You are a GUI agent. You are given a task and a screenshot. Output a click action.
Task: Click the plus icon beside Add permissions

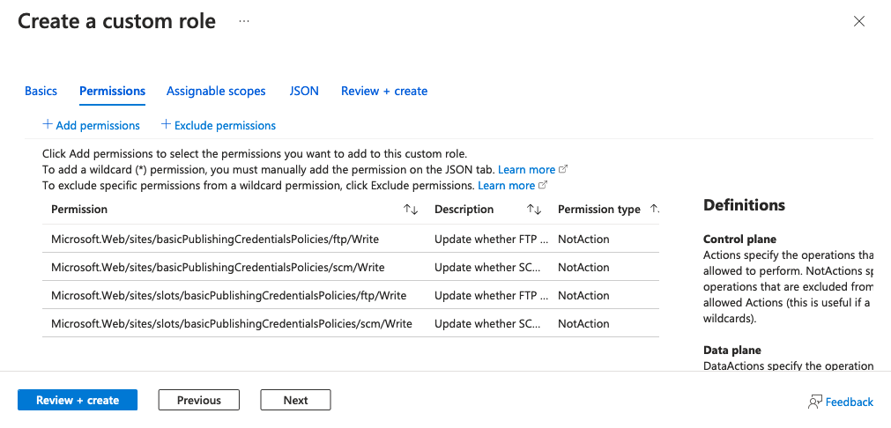click(48, 124)
